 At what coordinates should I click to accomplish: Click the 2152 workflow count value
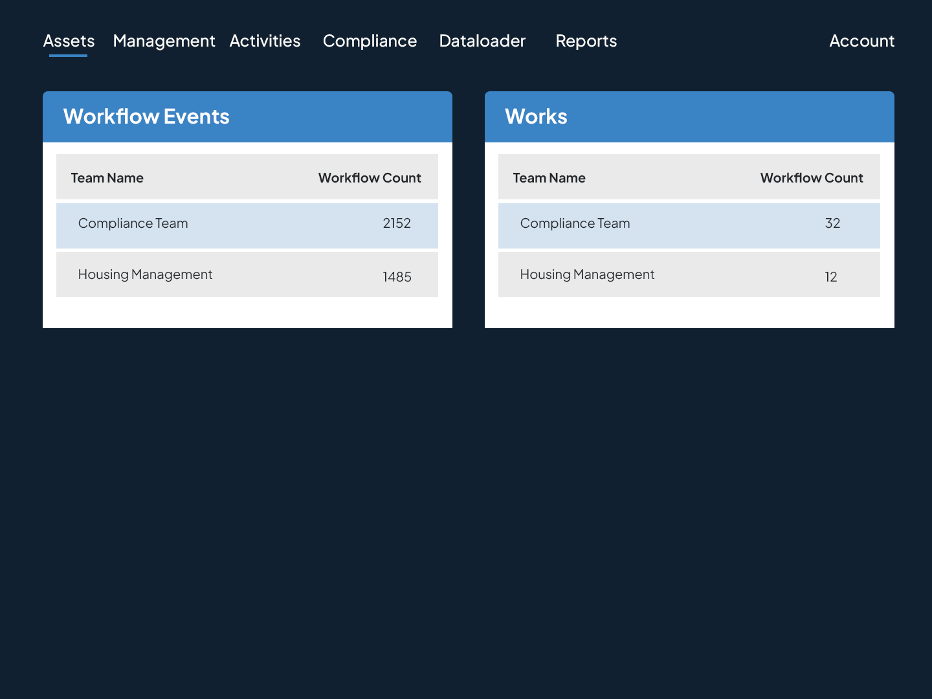(397, 223)
